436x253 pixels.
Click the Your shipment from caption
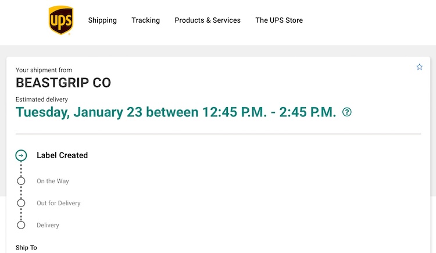click(x=44, y=70)
